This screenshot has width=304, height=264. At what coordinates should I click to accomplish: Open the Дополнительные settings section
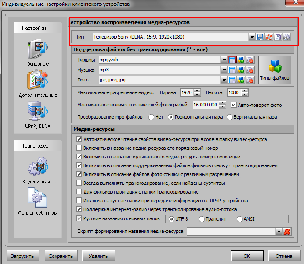click(x=38, y=83)
